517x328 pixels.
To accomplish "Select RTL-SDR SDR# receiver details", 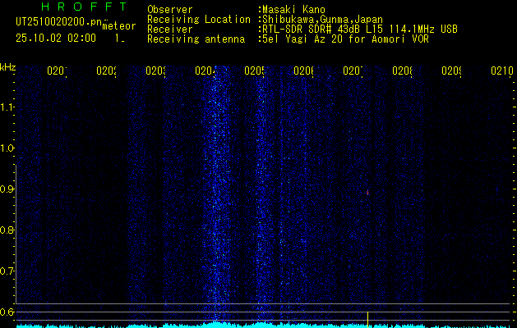I will click(360, 30).
